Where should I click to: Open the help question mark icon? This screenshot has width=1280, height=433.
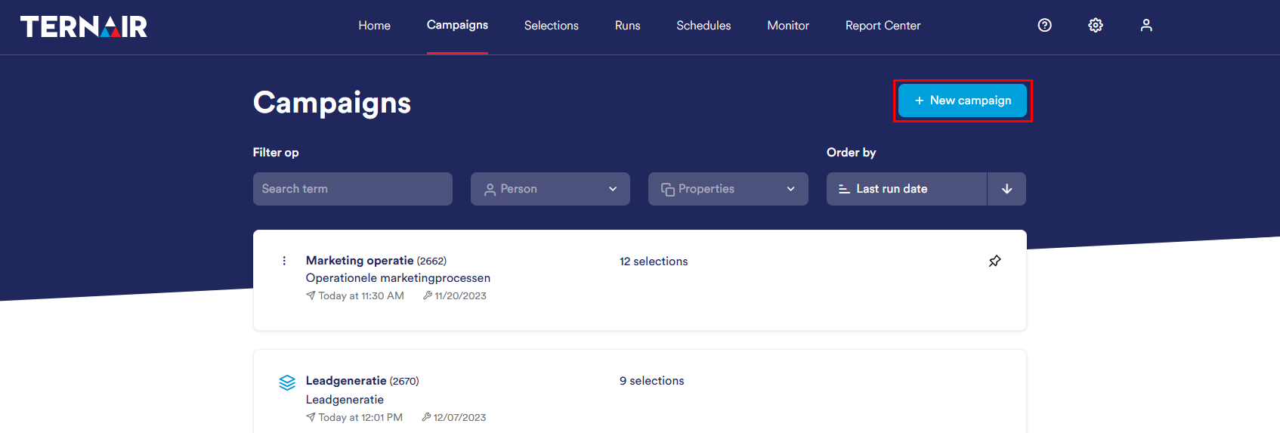point(1045,26)
